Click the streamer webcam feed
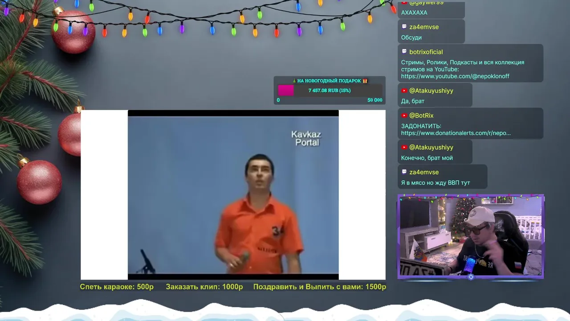This screenshot has width=570, height=321. 471,236
